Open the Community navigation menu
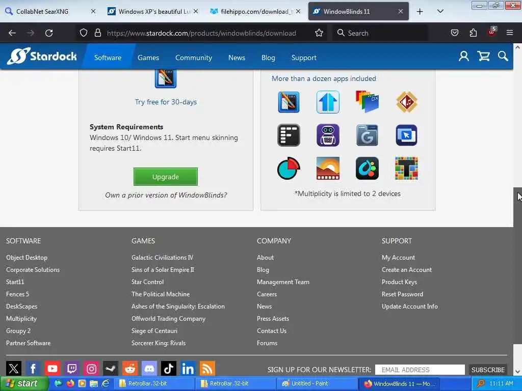 click(x=193, y=58)
